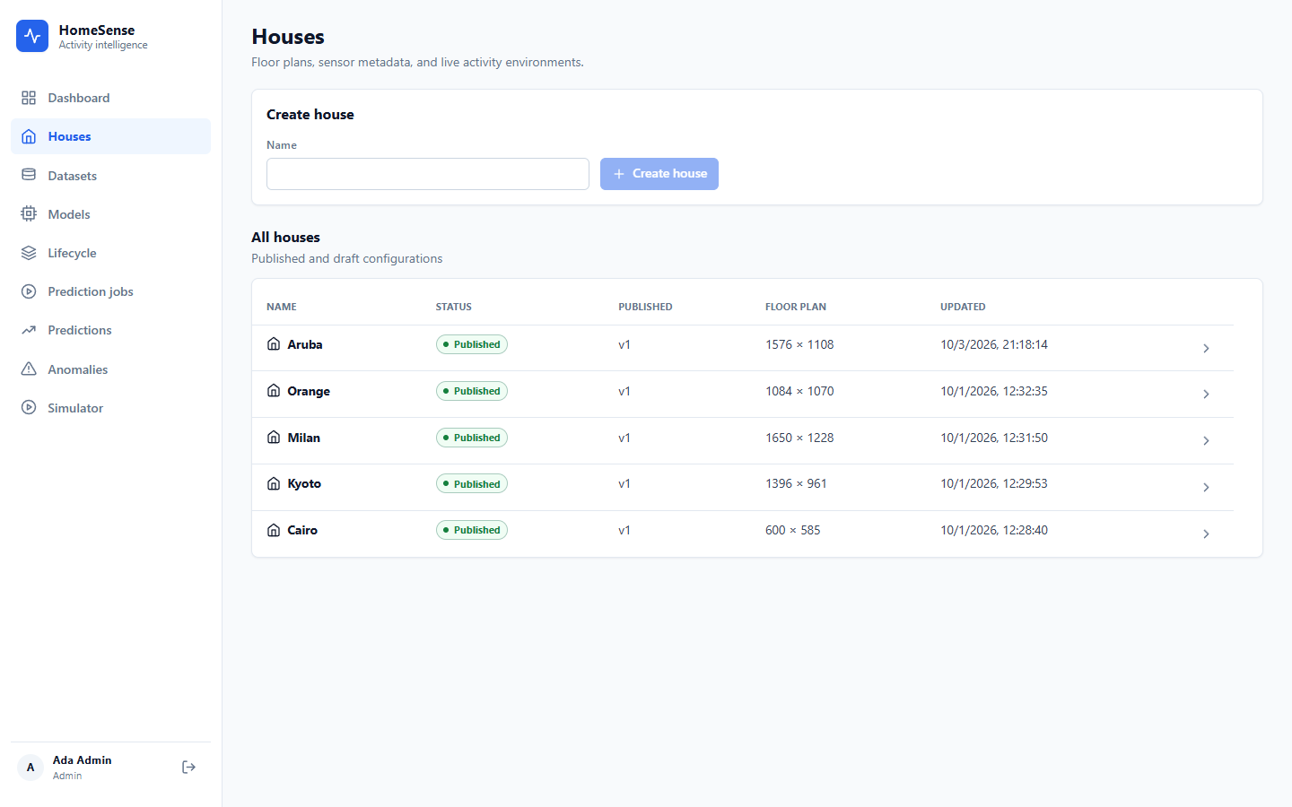Click the Simulator play icon
The height and width of the screenshot is (807, 1292).
point(29,407)
